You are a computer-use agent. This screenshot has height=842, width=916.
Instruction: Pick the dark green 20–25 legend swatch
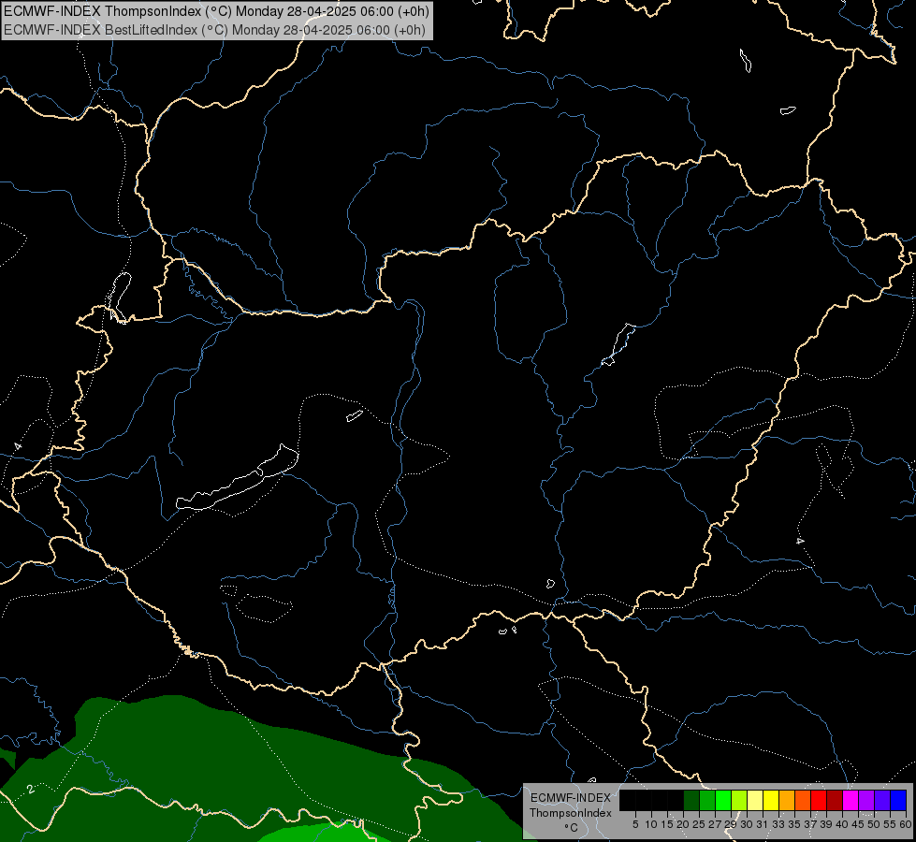[691, 800]
